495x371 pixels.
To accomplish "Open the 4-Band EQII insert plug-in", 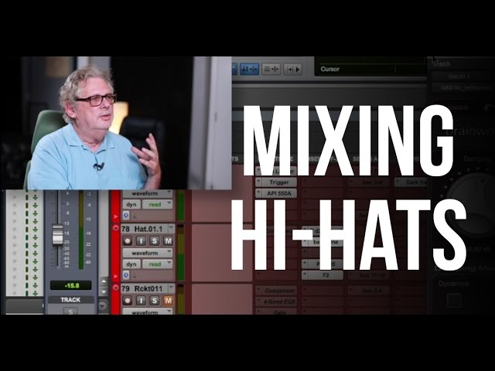I will pos(276,301).
